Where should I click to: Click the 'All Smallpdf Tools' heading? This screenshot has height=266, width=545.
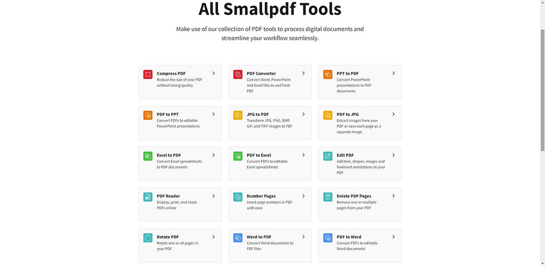tap(270, 9)
